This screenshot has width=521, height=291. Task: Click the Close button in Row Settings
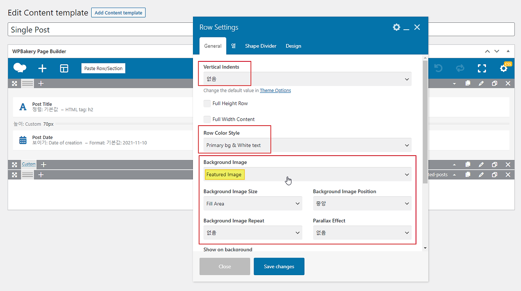point(225,266)
